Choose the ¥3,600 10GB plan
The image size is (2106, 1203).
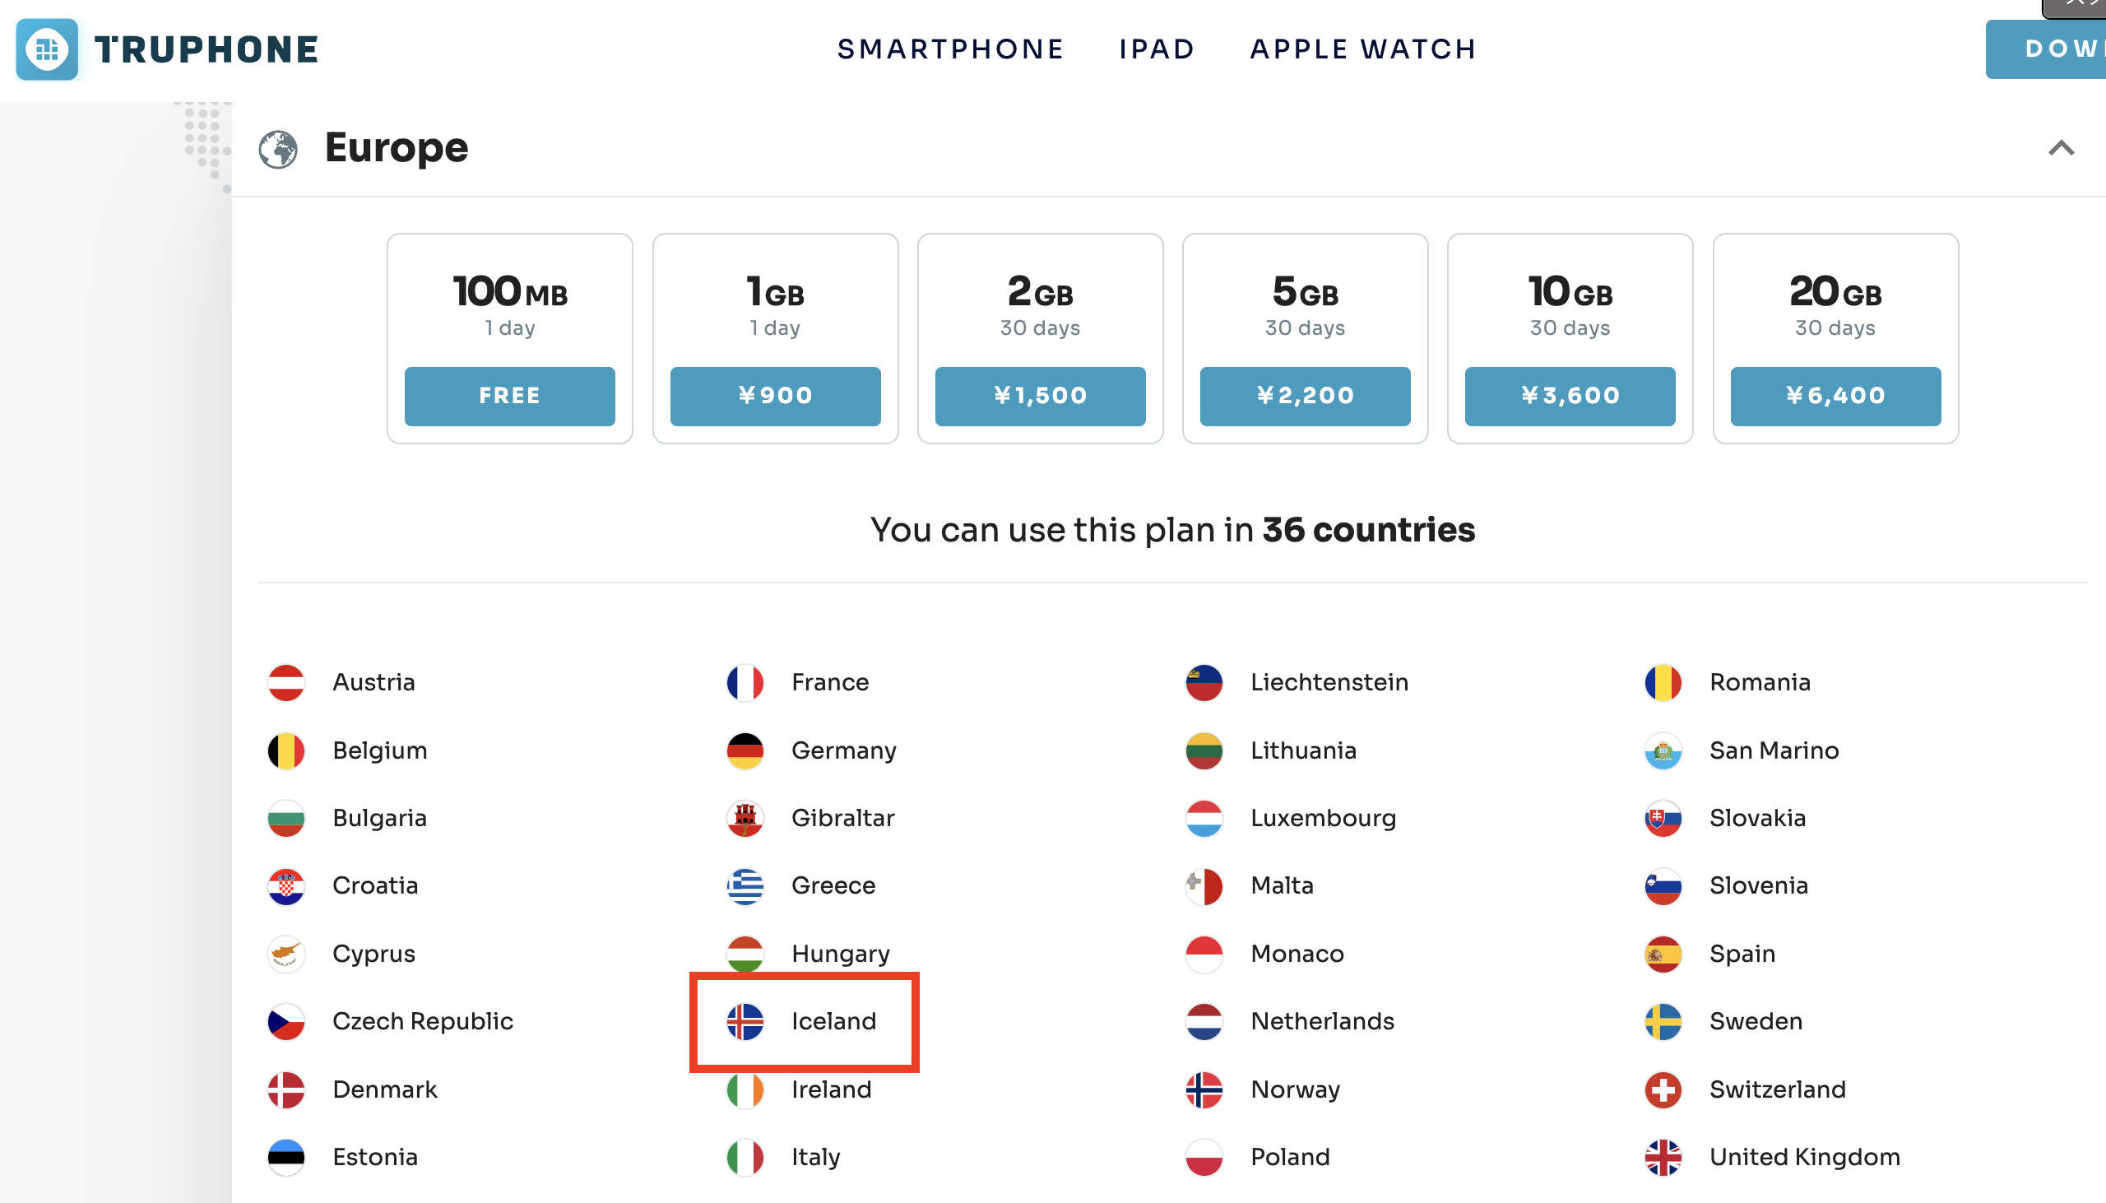click(1570, 396)
